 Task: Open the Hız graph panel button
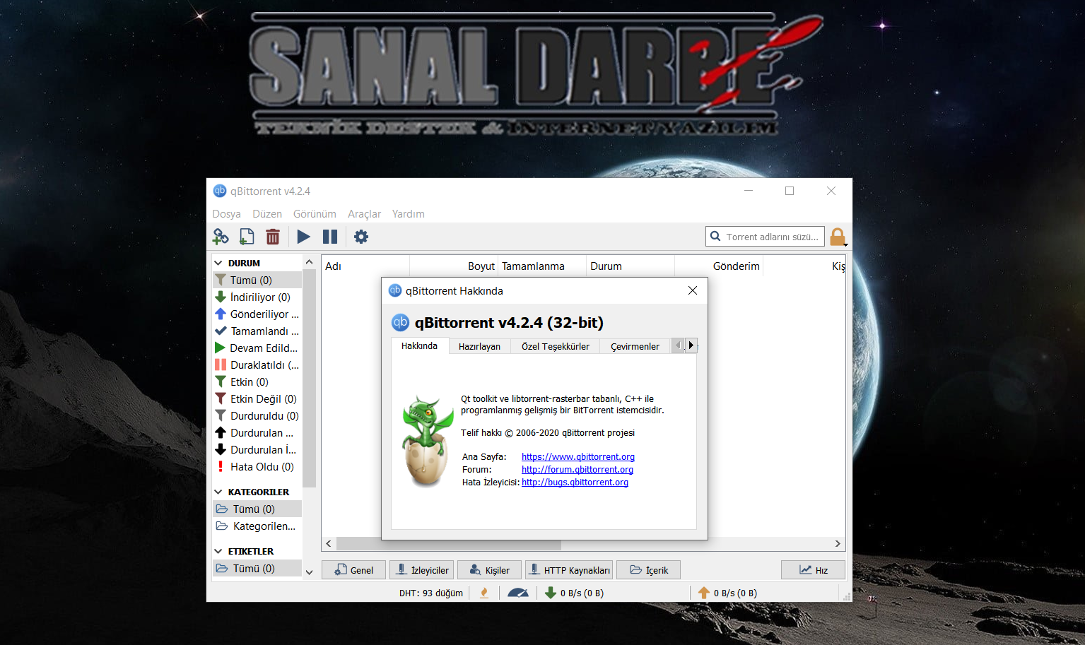pos(813,570)
